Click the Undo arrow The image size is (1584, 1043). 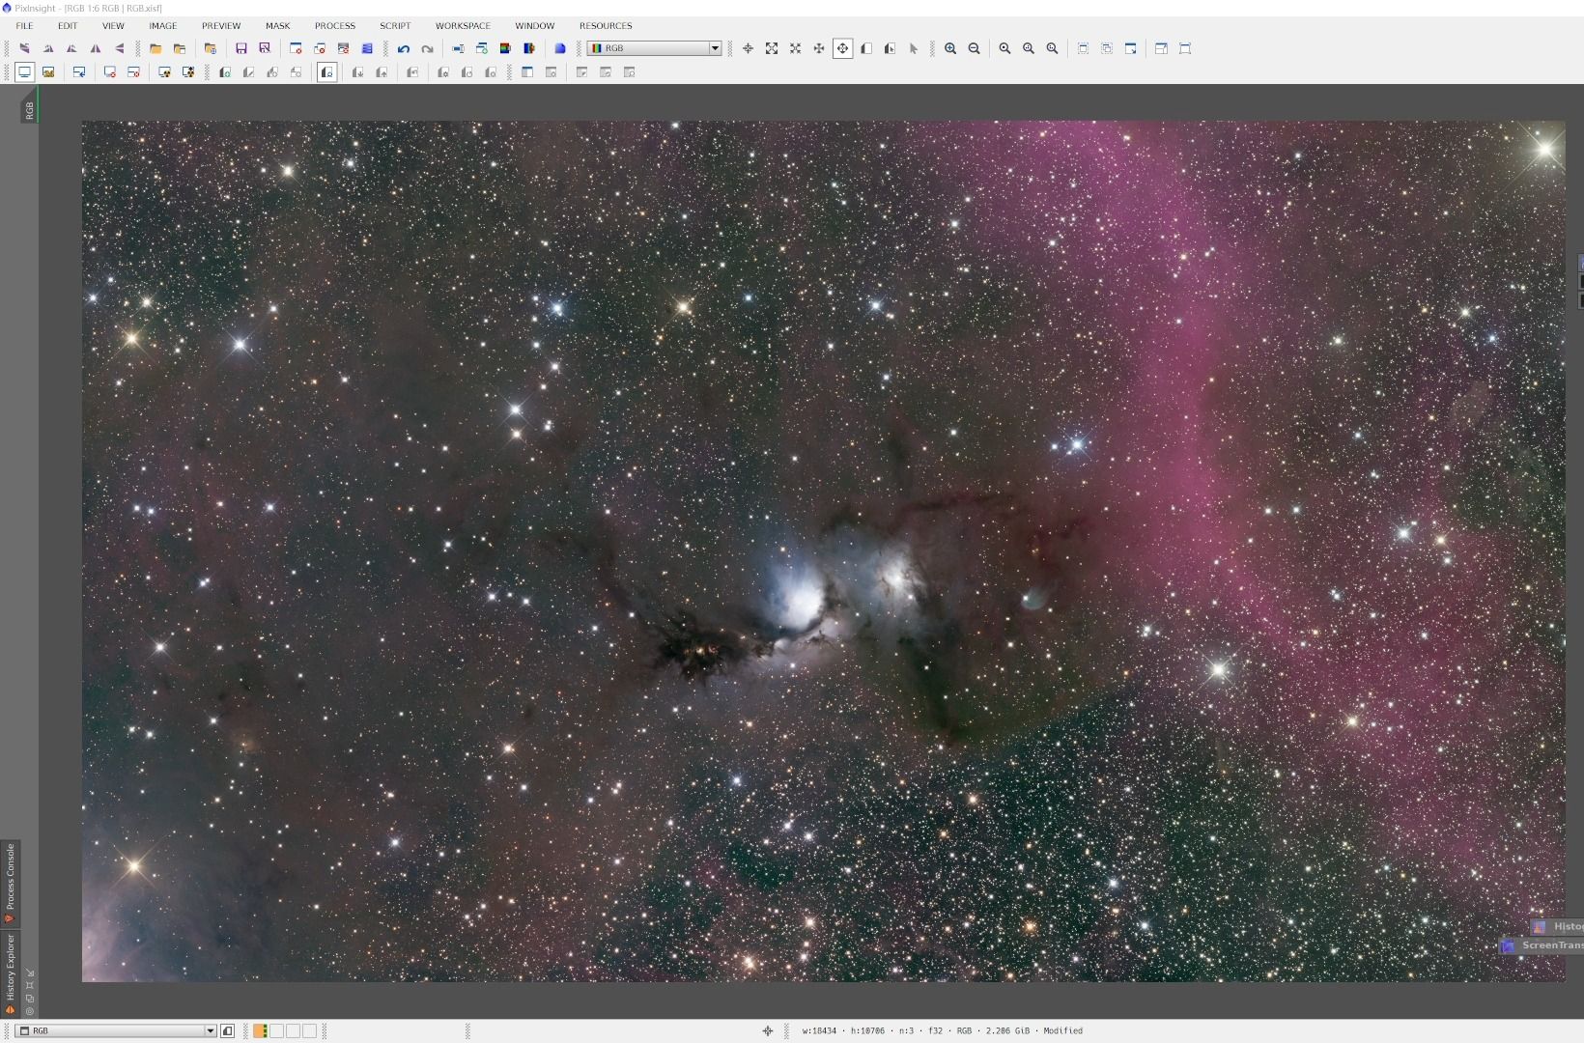point(404,48)
